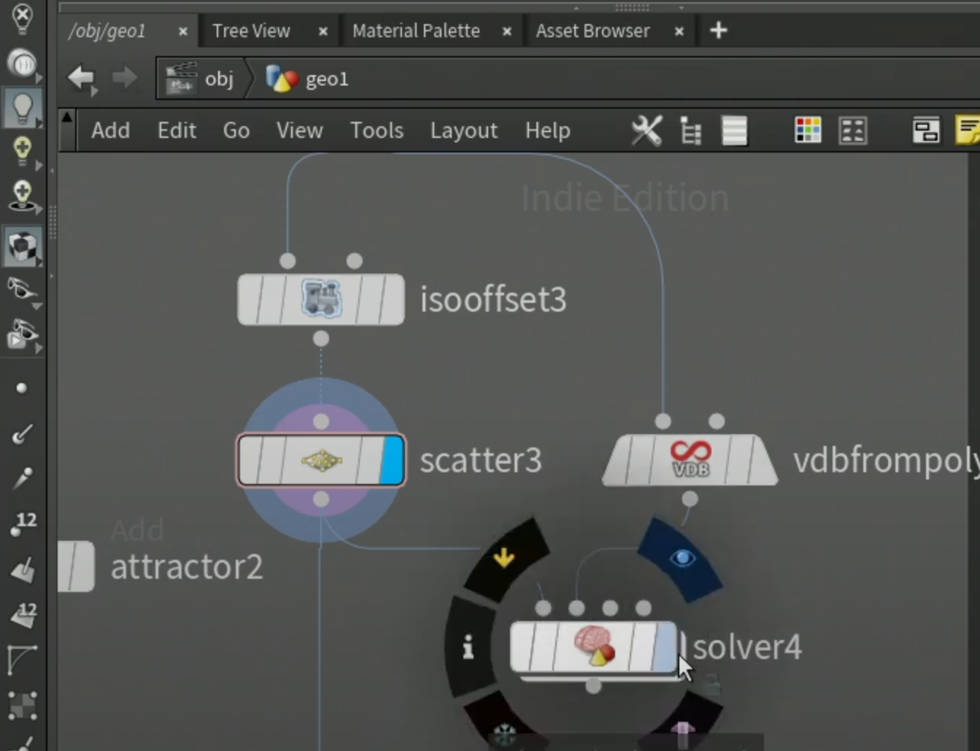Open the wrench parameters icon in toolbar
This screenshot has height=751, width=980.
pyautogui.click(x=647, y=131)
